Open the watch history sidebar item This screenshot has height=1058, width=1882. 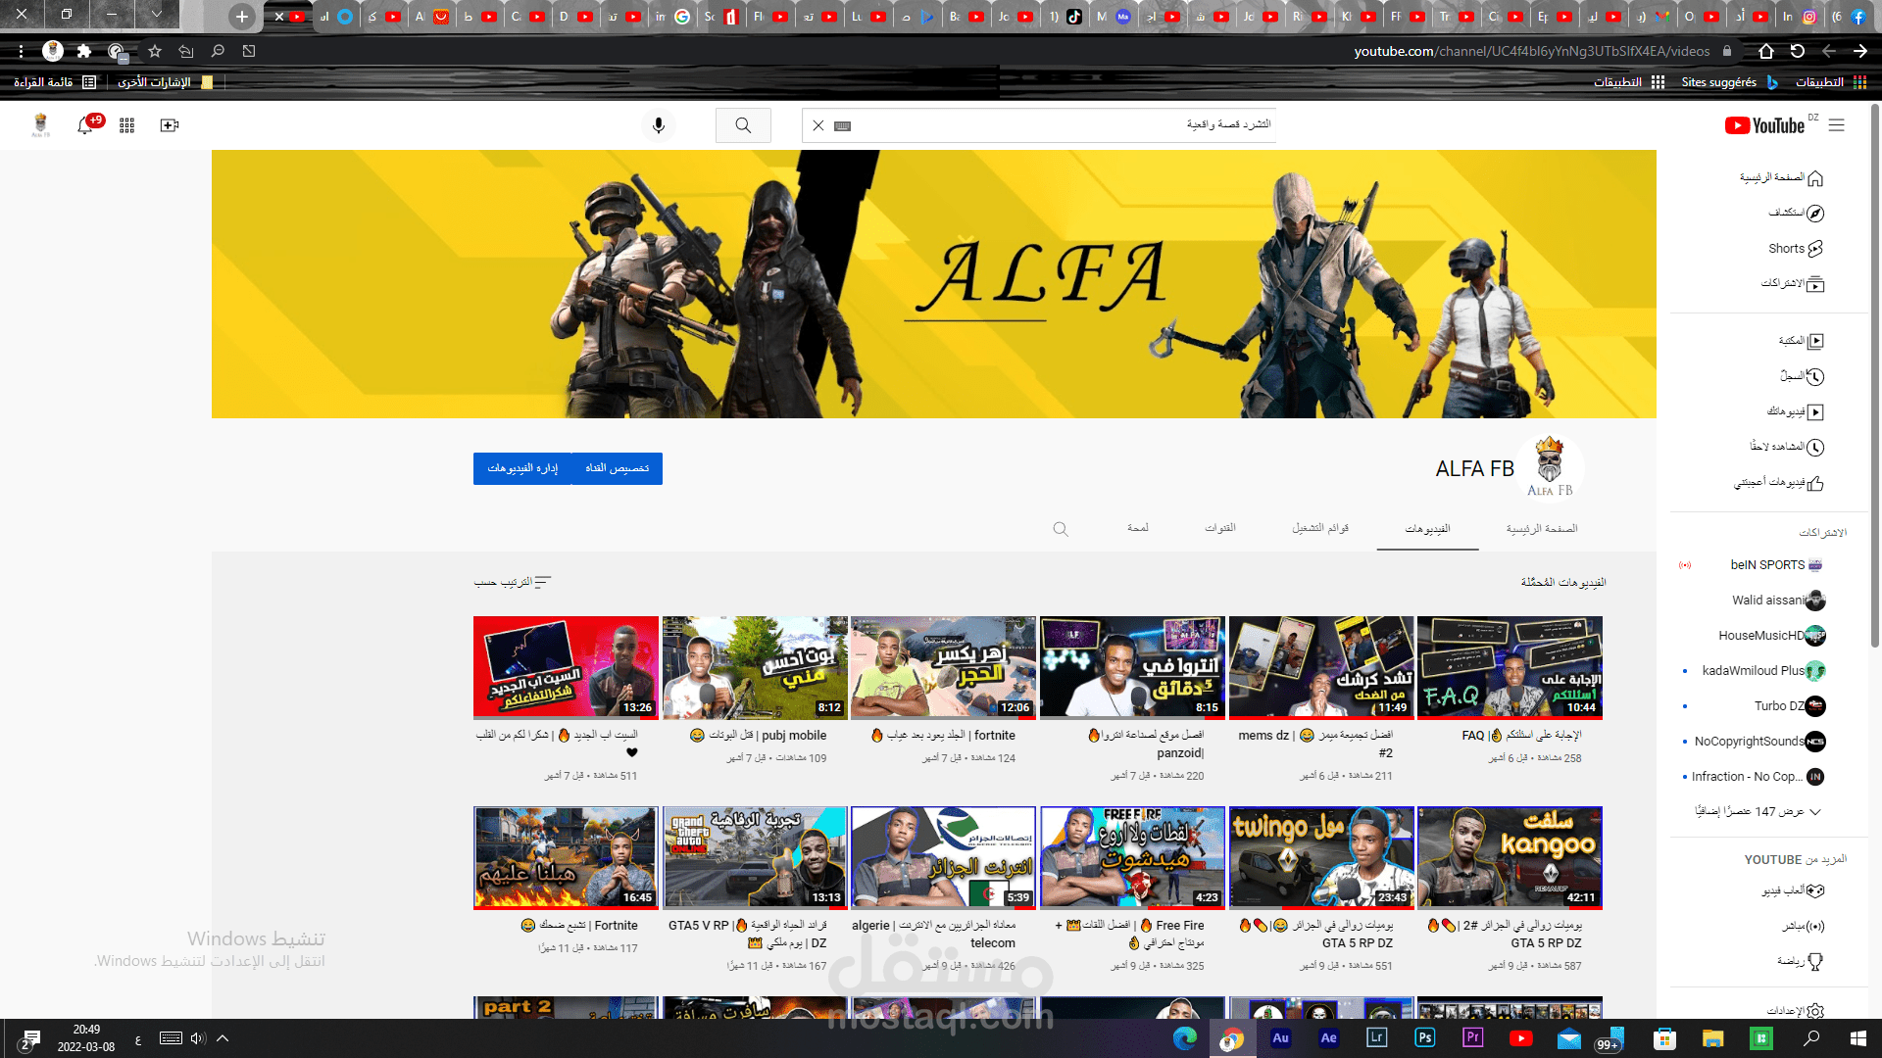pyautogui.click(x=1802, y=376)
